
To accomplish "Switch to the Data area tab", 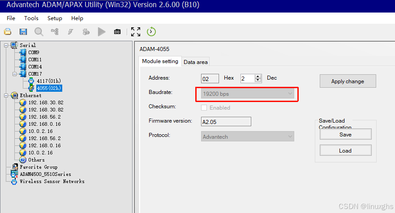I will [195, 62].
